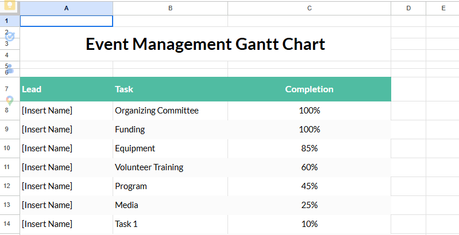459x235 pixels.
Task: Select the 85% completion cell
Action: [309, 148]
